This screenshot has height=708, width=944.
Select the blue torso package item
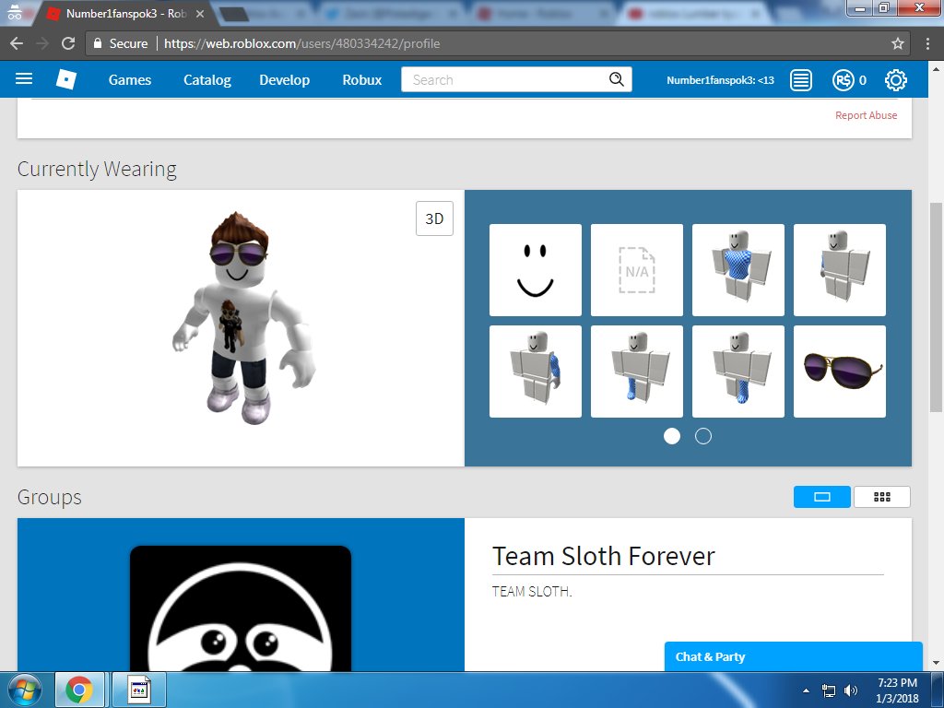coord(738,270)
